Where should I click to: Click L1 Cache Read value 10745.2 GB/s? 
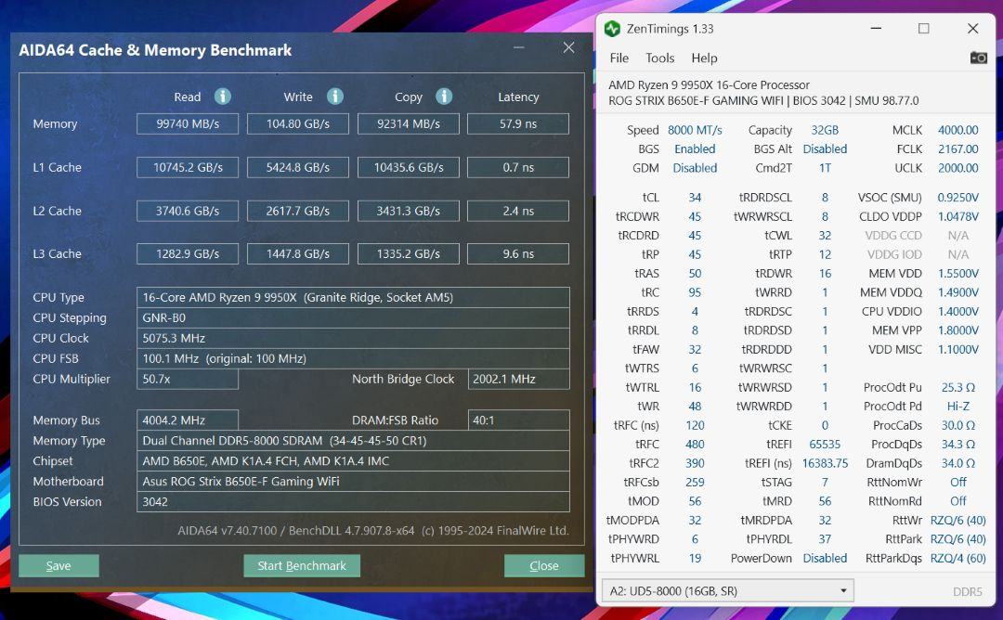188,167
